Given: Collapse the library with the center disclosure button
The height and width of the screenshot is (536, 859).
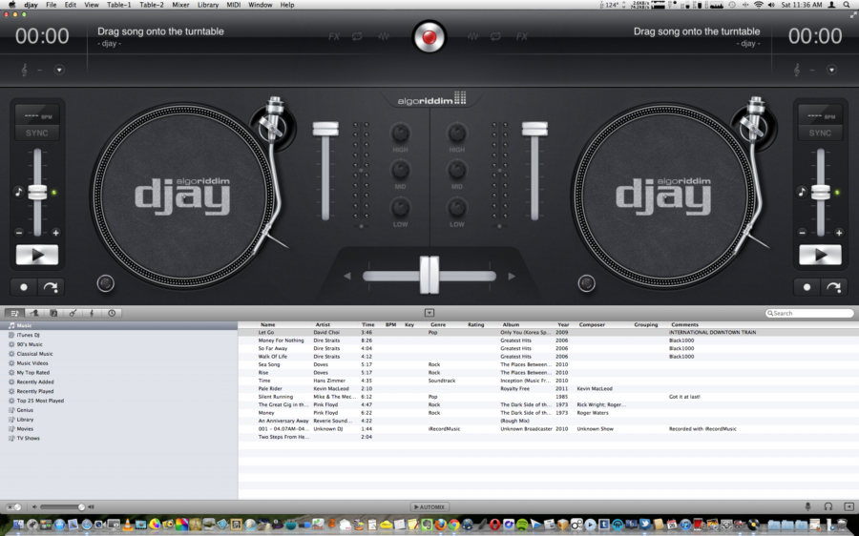Looking at the screenshot, I should tap(429, 313).
